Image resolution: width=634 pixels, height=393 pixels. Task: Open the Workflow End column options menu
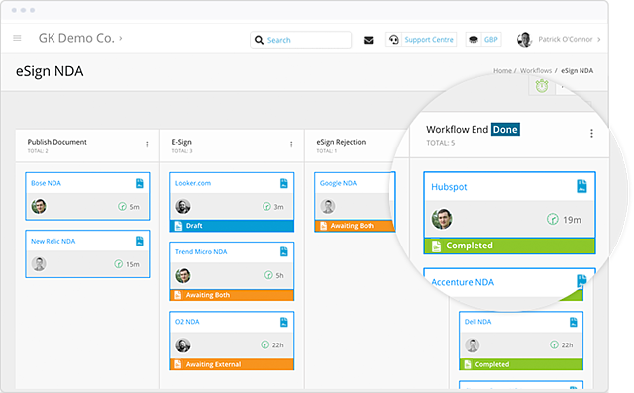(x=591, y=134)
